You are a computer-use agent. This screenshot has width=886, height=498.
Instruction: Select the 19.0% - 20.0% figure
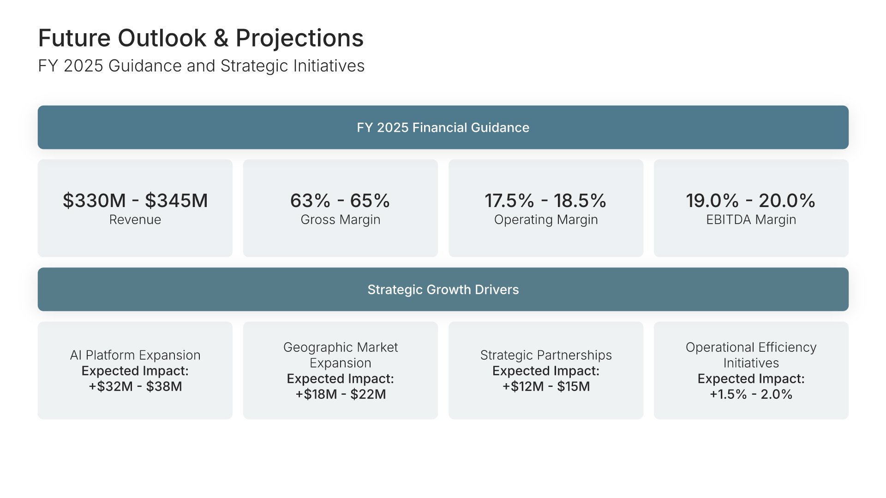point(751,201)
